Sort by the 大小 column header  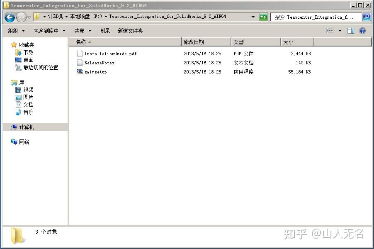tap(297, 42)
